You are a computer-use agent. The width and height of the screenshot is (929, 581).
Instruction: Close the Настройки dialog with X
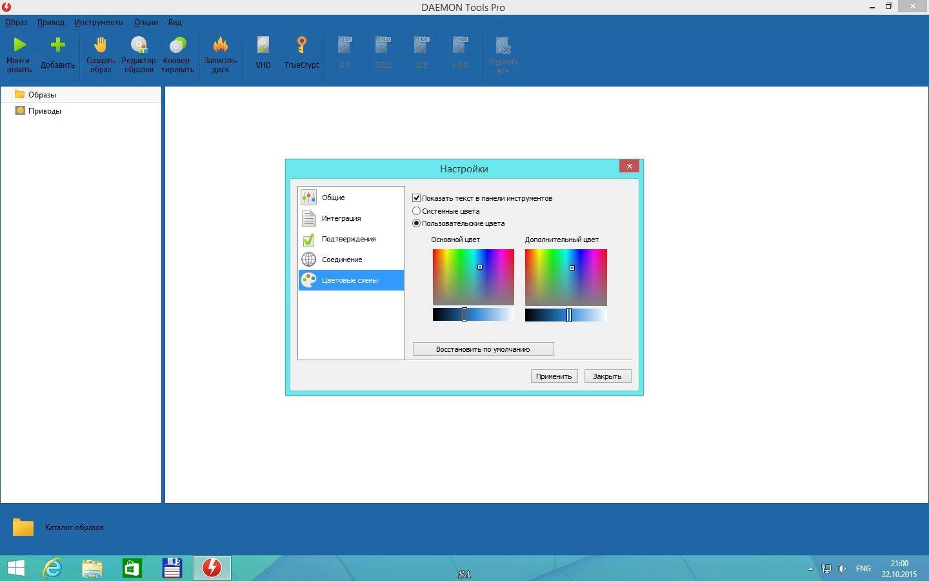click(629, 167)
